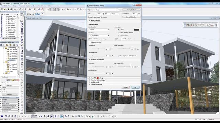Image resolution: width=220 pixels, height=123 pixels.
Task: Open the Line style dropdown
Action: (x=99, y=36)
